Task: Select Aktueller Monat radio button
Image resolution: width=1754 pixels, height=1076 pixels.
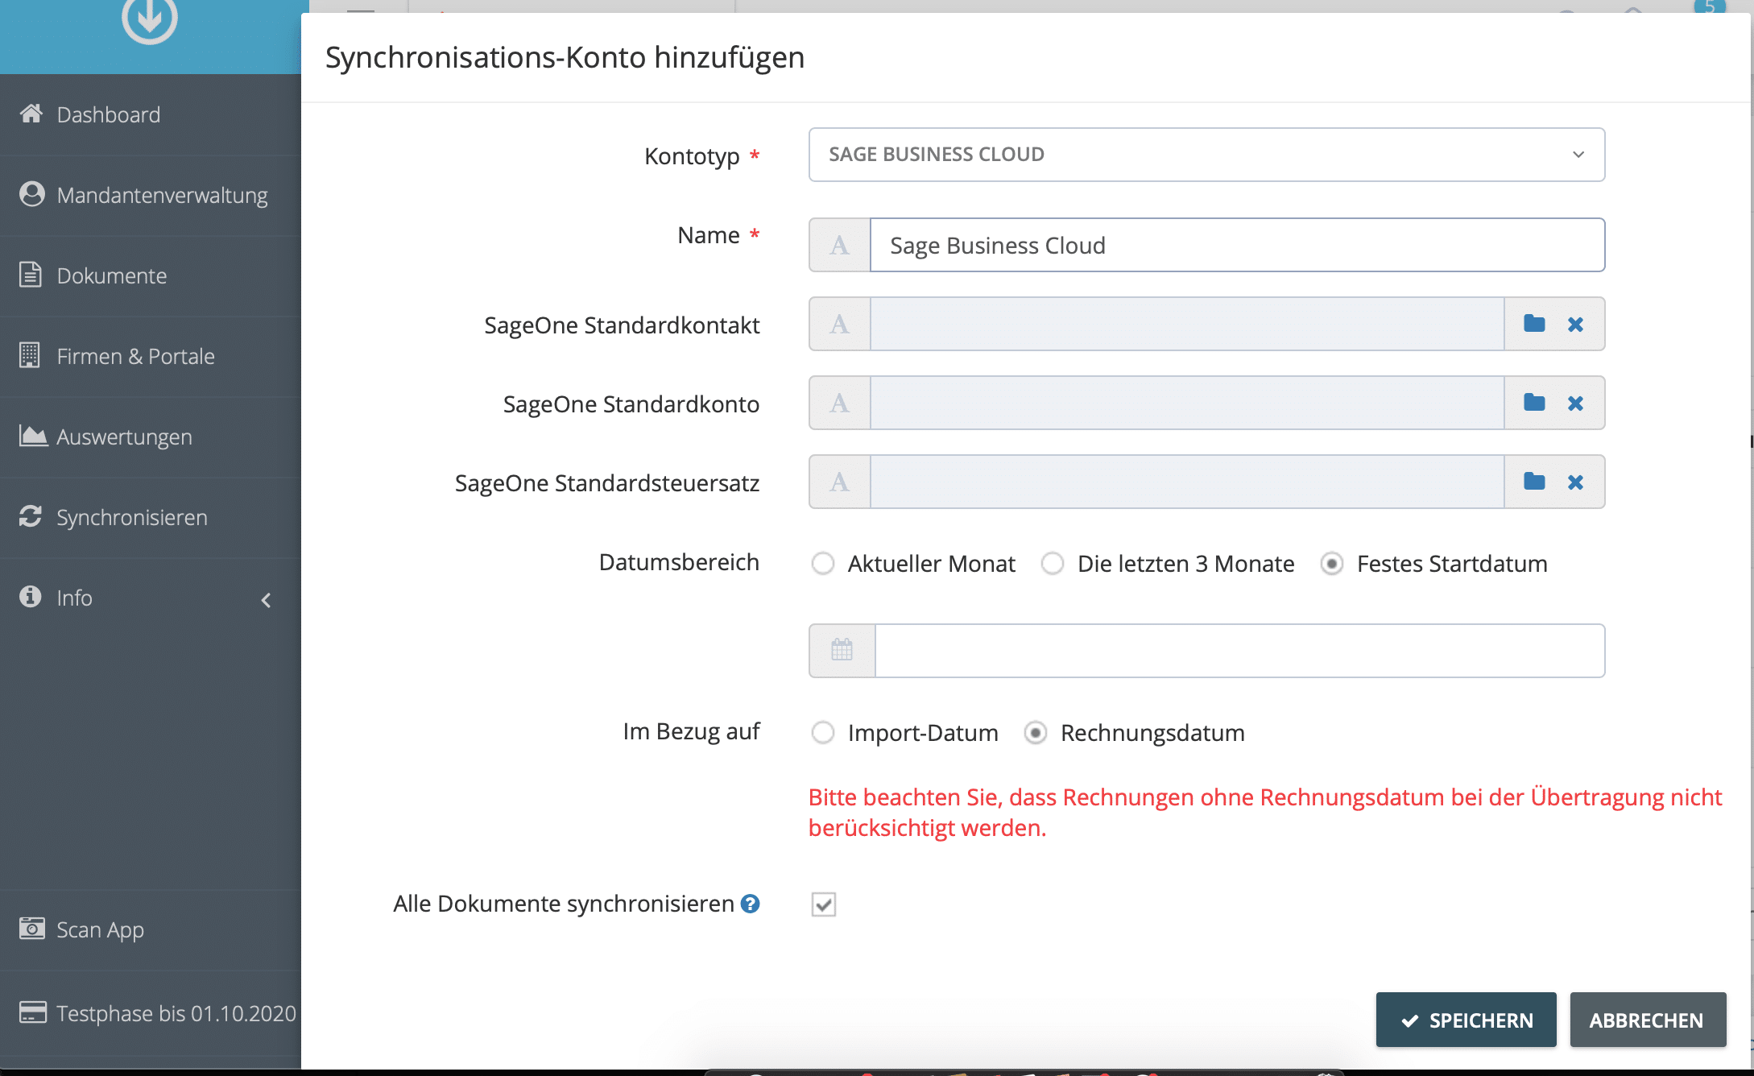Action: (x=822, y=563)
